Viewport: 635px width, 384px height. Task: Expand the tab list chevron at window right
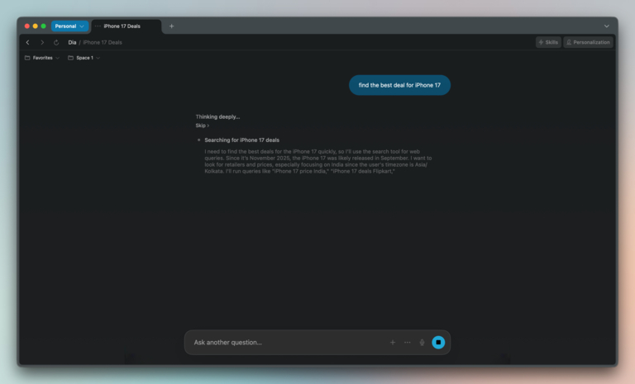click(606, 26)
